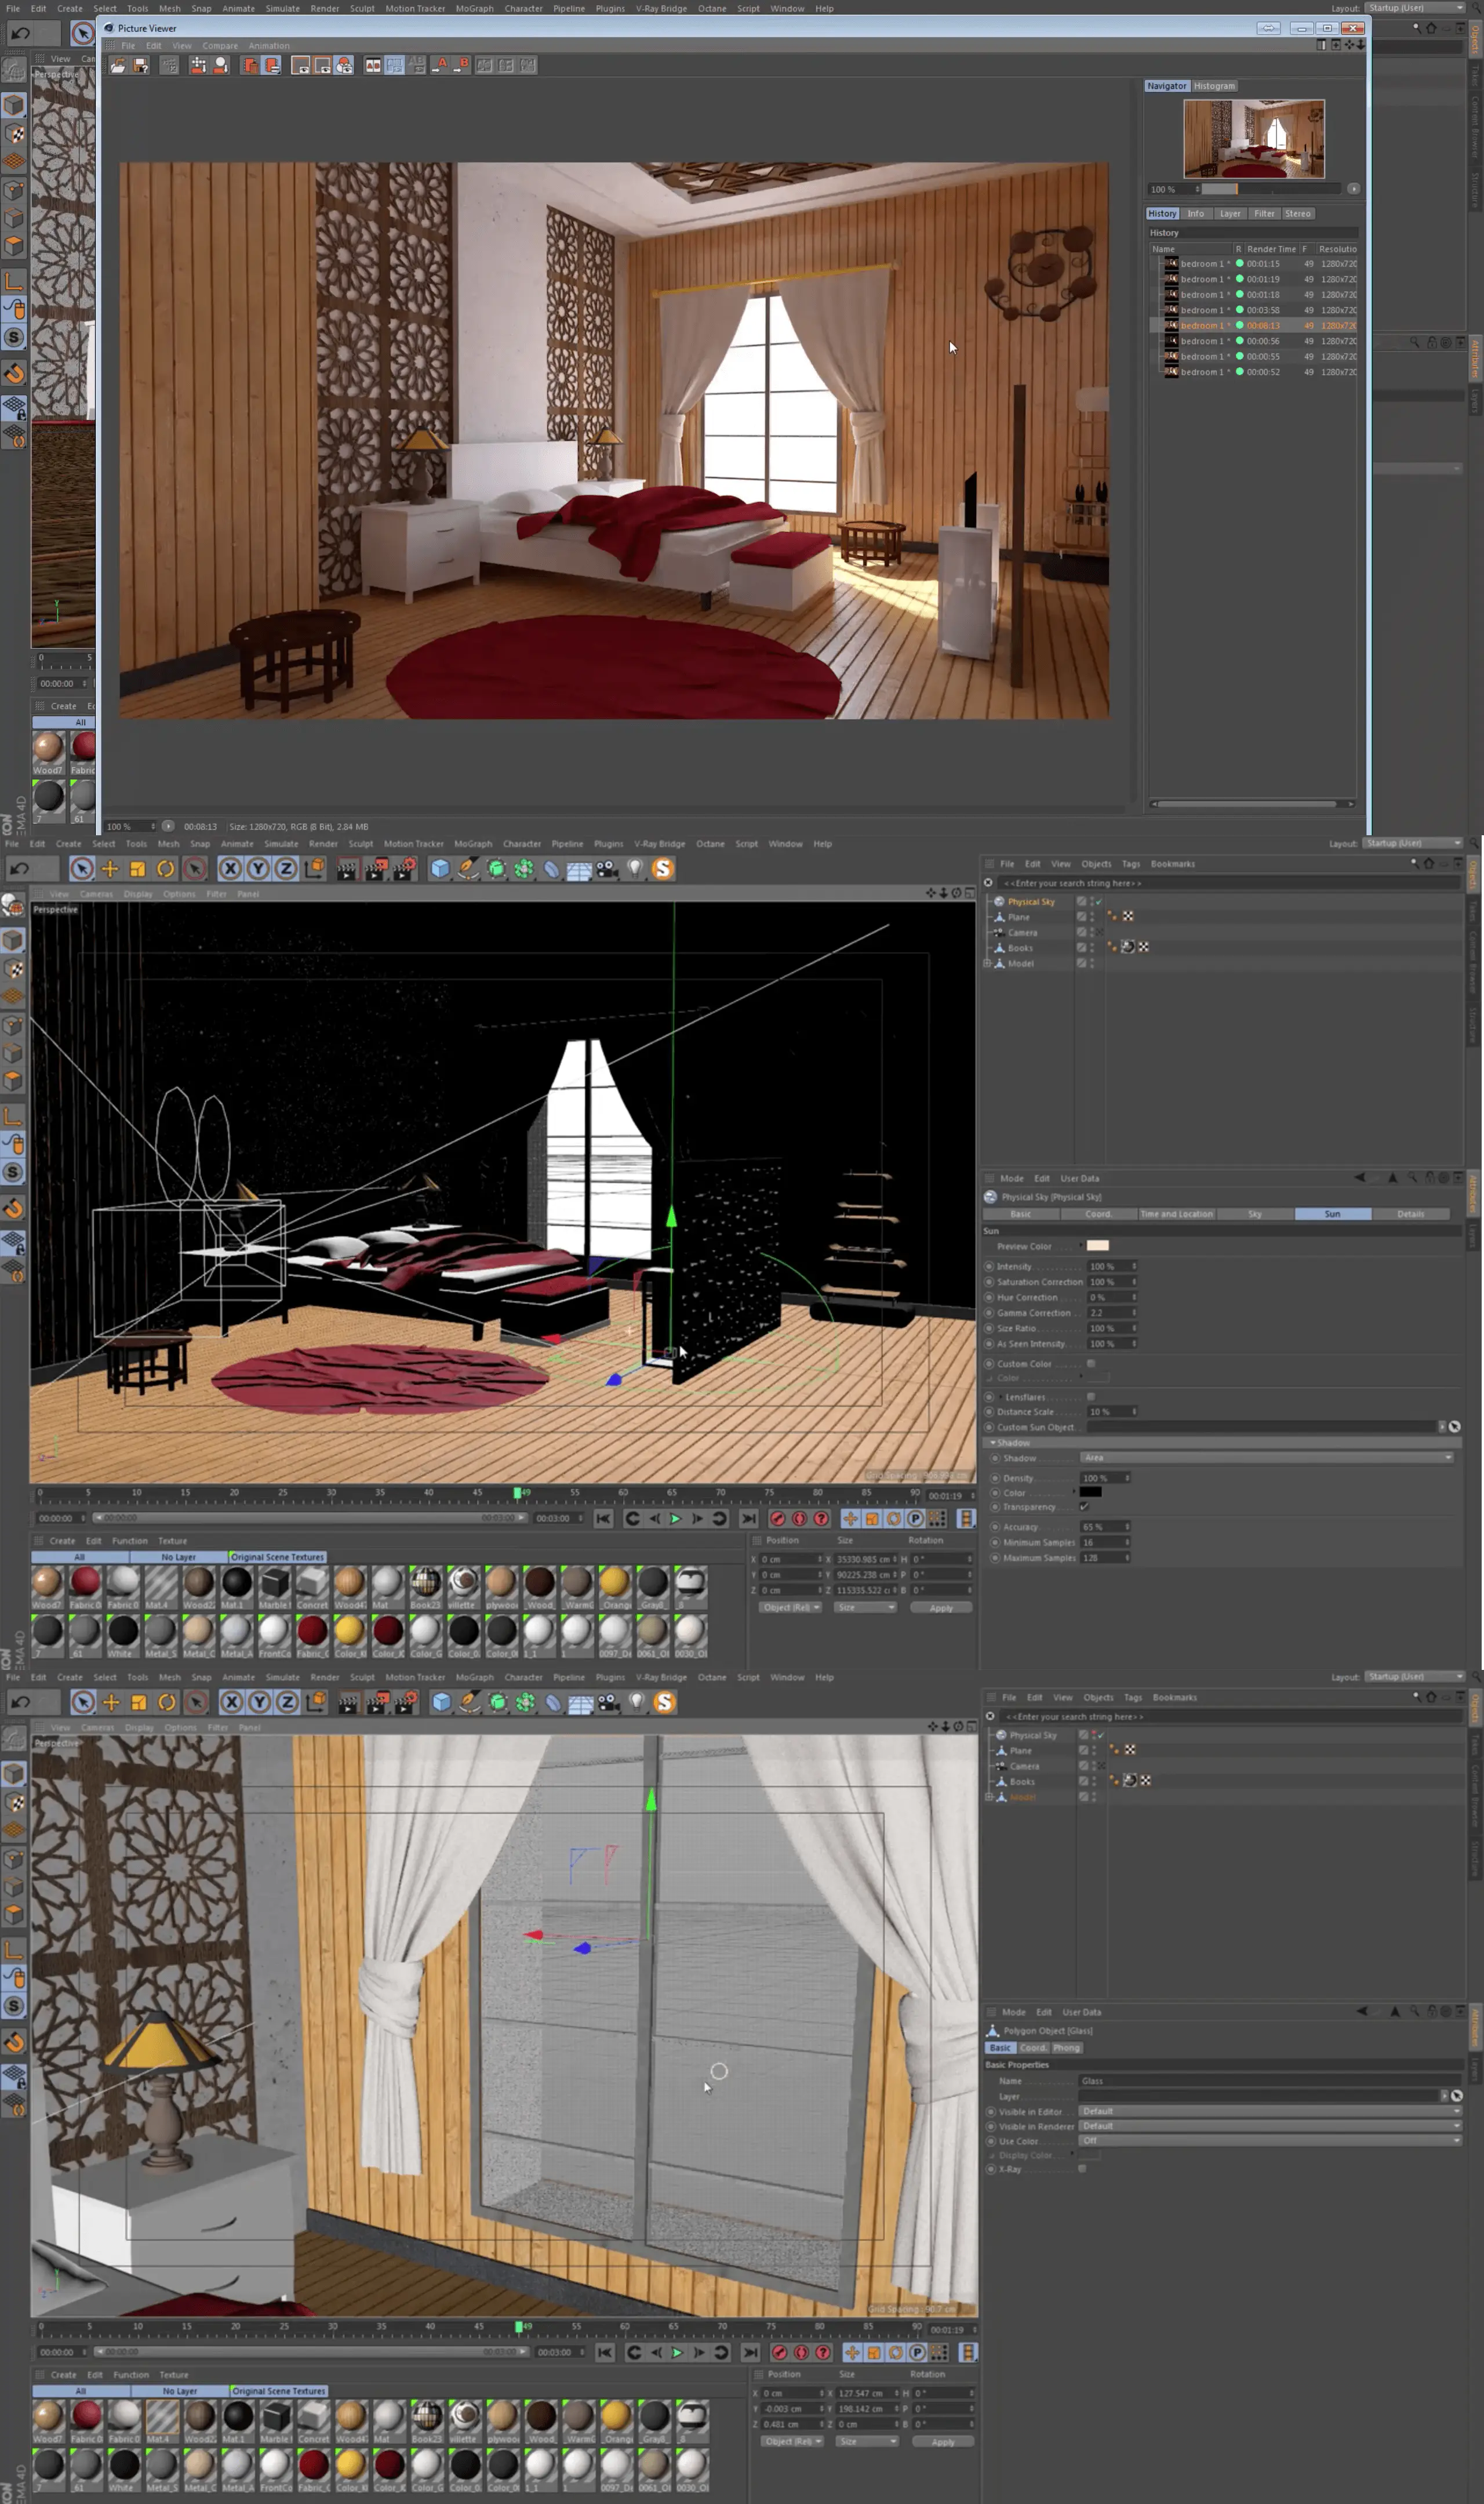
Task: Click Apply in the bottom coordinates panel
Action: [x=943, y=2442]
